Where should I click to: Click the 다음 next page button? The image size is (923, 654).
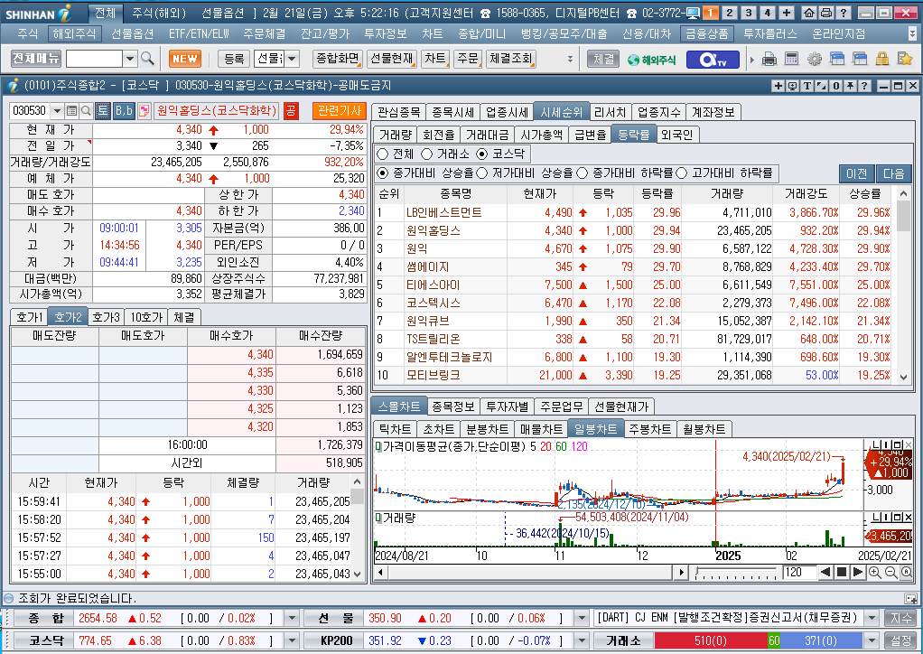[893, 173]
